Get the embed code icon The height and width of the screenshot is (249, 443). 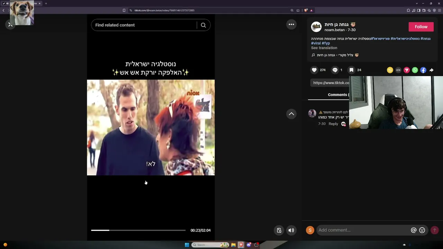coord(398,70)
